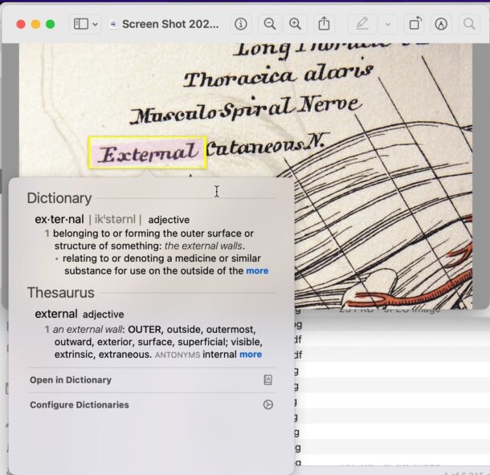This screenshot has height=475, width=490.
Task: Open the search field in Preview
Action: [x=469, y=24]
